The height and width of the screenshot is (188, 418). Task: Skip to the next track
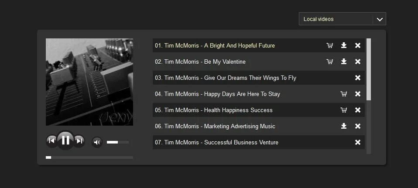[79, 140]
